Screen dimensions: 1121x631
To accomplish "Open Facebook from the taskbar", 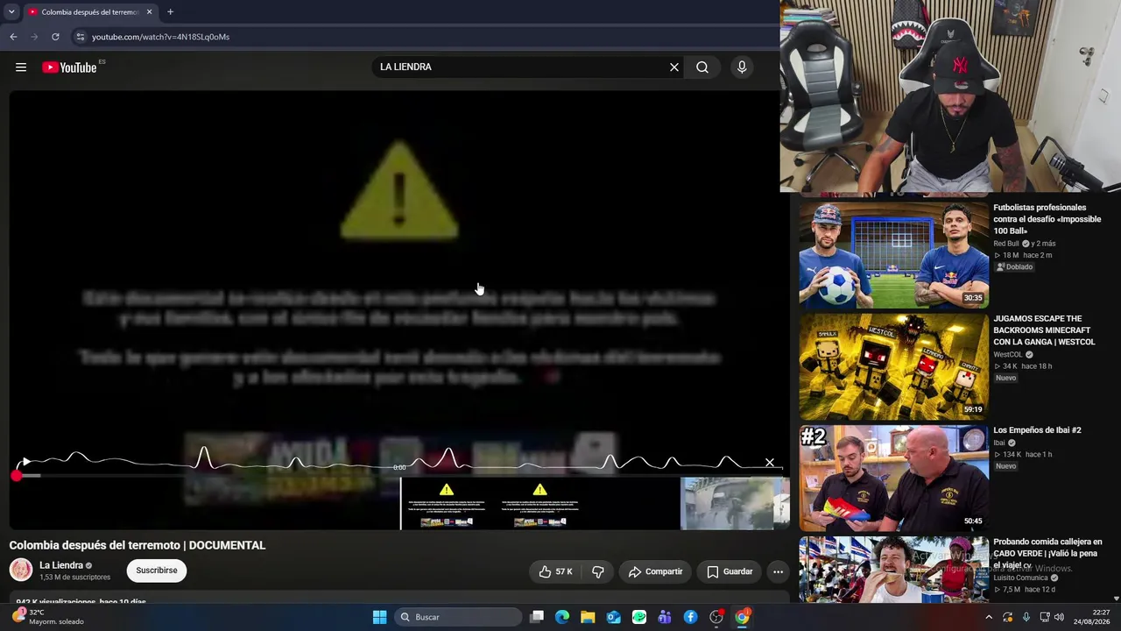I will pyautogui.click(x=691, y=617).
